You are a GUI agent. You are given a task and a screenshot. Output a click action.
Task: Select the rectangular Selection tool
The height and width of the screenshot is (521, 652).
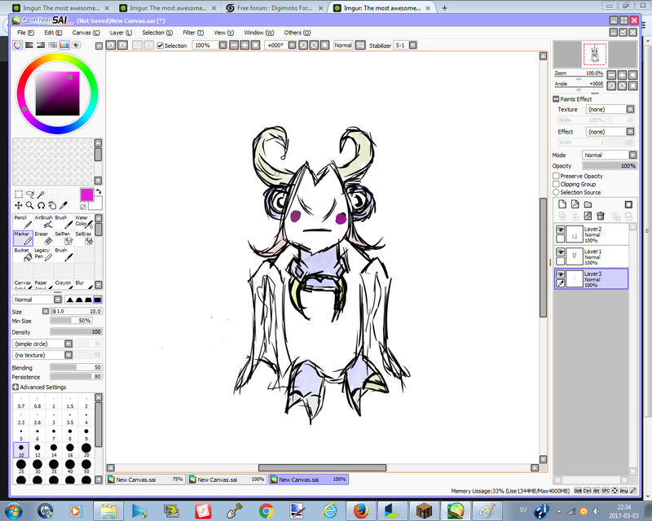pos(19,195)
